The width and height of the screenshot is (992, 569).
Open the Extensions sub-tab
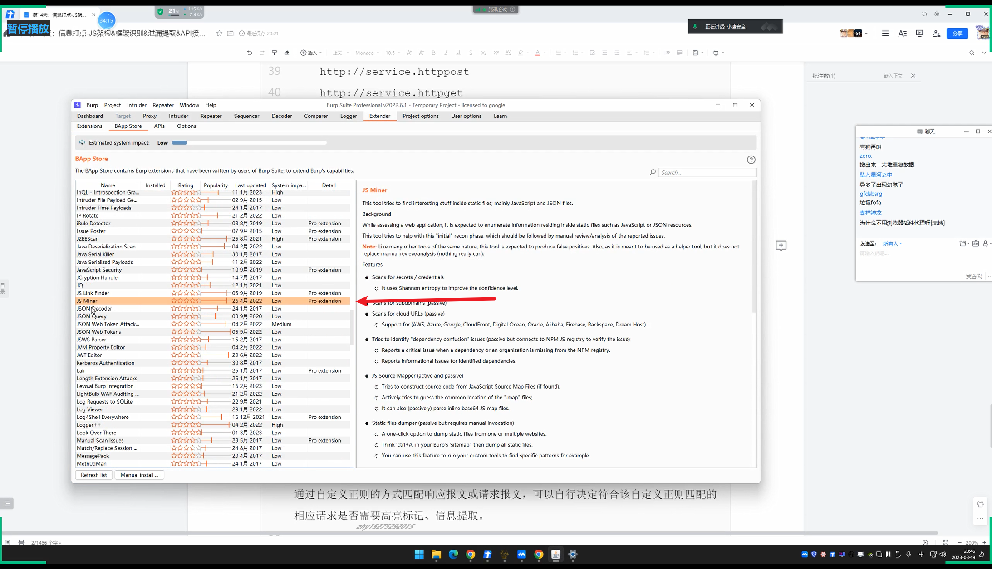89,126
